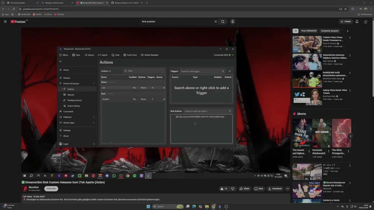Save video to a playlist
The height and width of the screenshot is (210, 374).
pos(259,189)
